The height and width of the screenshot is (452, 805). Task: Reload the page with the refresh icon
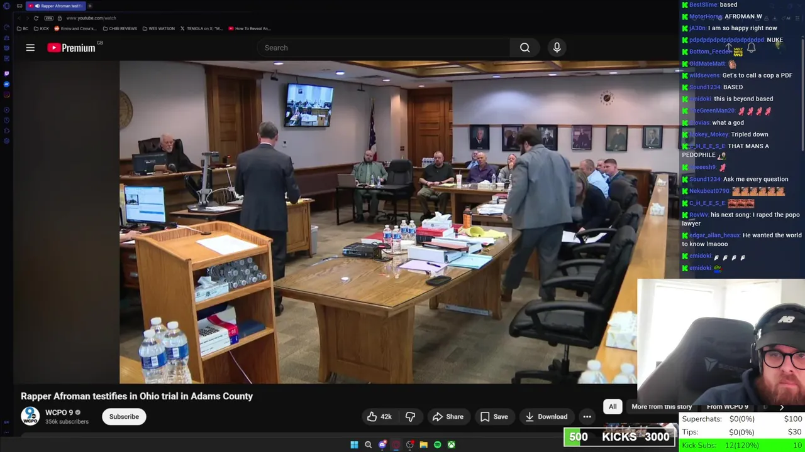[36, 18]
